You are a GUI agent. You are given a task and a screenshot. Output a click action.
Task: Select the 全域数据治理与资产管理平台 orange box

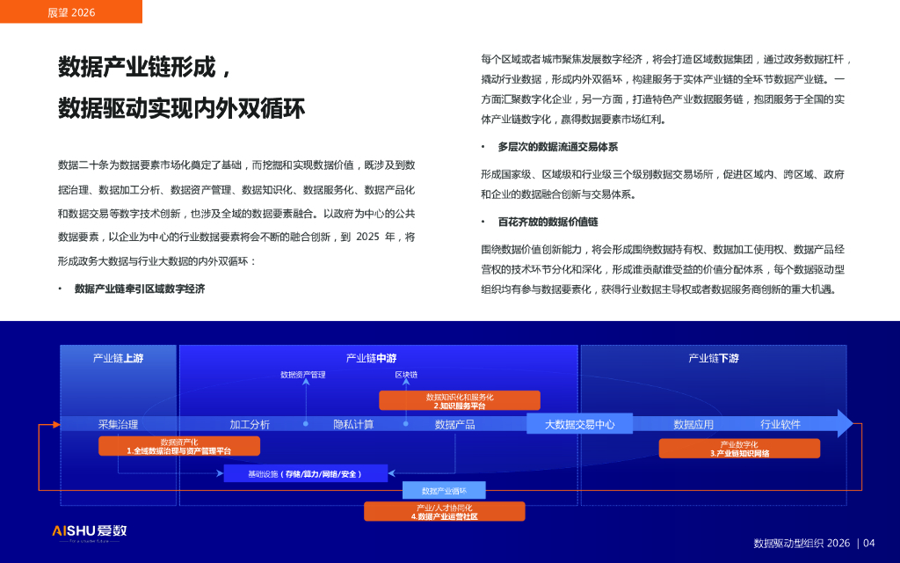point(178,446)
